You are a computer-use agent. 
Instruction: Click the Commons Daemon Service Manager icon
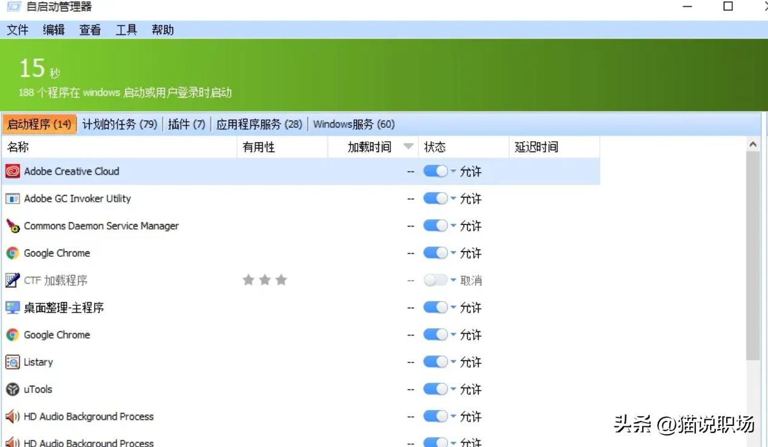pyautogui.click(x=13, y=225)
